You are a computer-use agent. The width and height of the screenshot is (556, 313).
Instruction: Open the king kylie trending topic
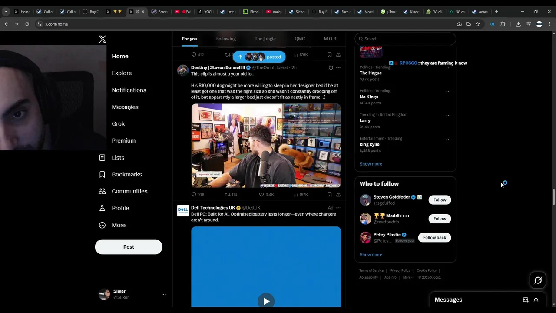370,144
